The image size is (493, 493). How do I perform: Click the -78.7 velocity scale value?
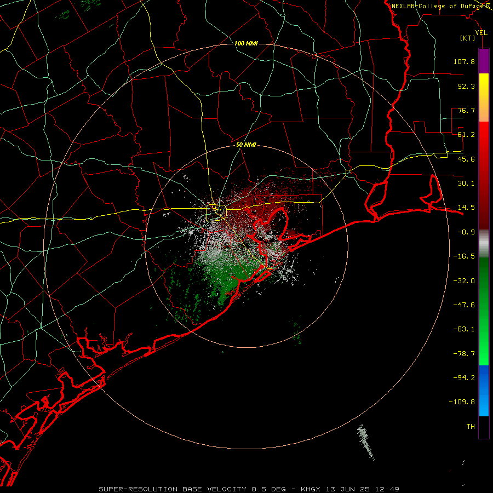464,354
